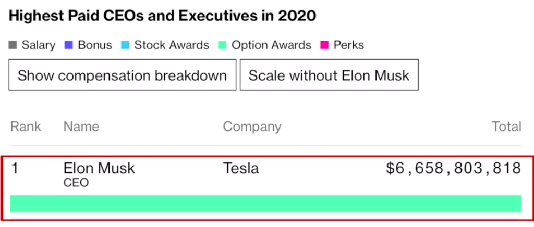Click the Option Awards legend label
Image resolution: width=534 pixels, height=227 pixels.
271,45
